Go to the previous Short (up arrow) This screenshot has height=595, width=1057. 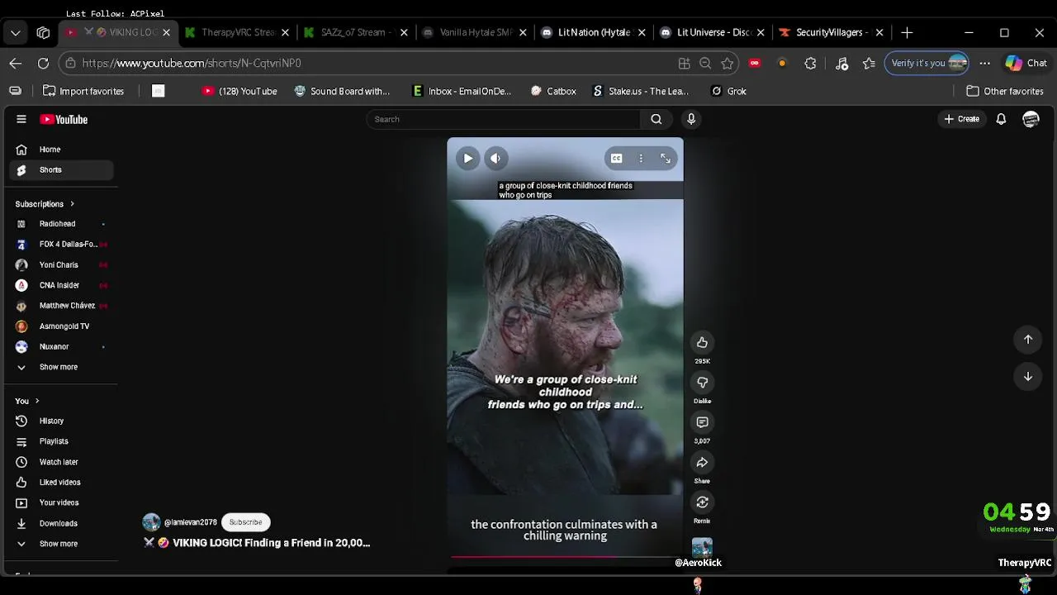(x=1028, y=339)
